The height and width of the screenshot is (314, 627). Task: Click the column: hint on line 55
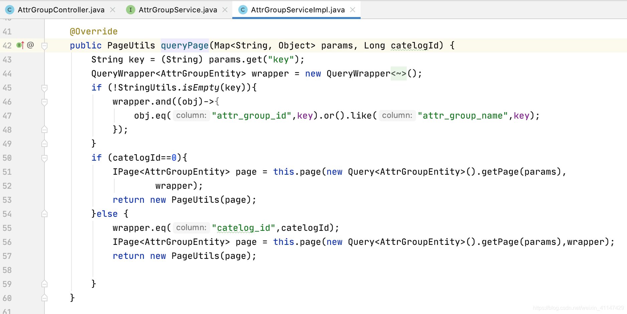(191, 228)
